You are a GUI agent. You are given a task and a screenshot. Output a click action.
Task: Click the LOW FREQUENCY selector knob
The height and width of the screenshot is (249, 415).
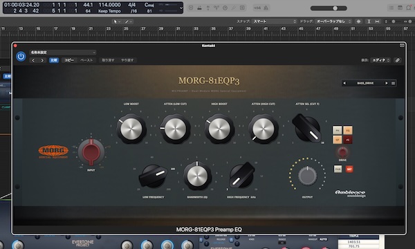[x=154, y=176]
